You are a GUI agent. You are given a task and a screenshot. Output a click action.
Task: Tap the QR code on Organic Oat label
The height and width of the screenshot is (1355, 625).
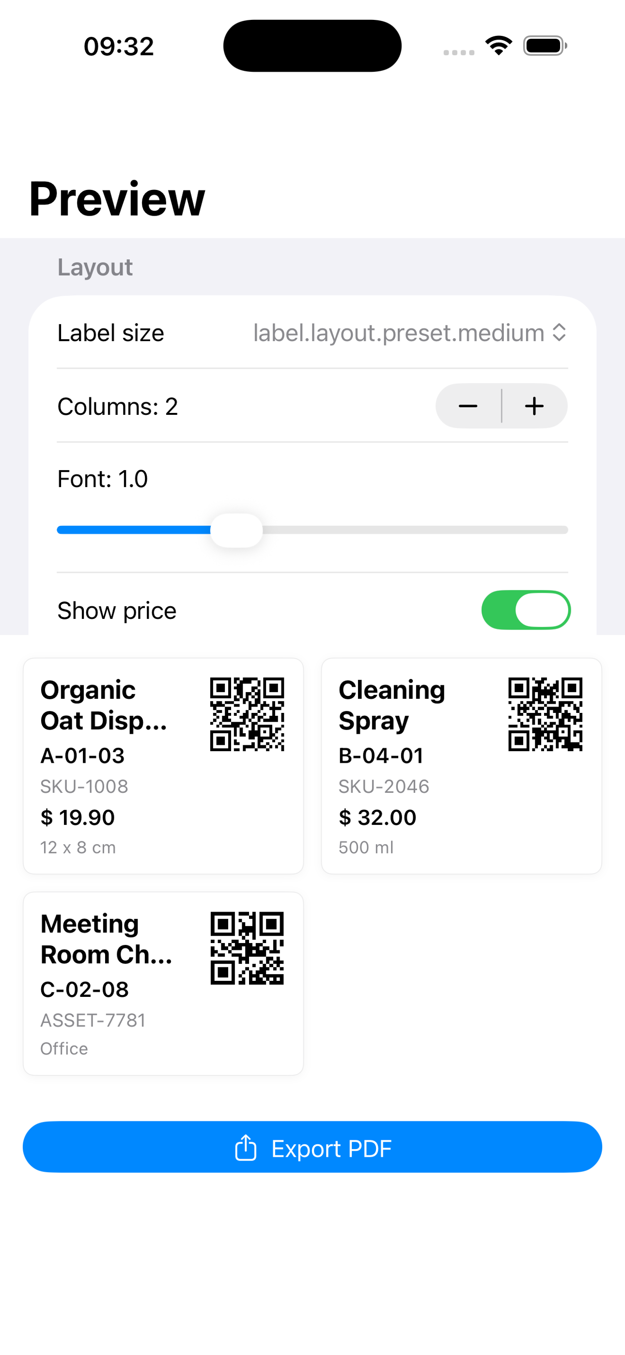coord(247,714)
